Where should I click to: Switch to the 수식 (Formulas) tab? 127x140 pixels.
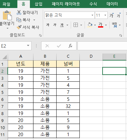[x=93, y=4]
